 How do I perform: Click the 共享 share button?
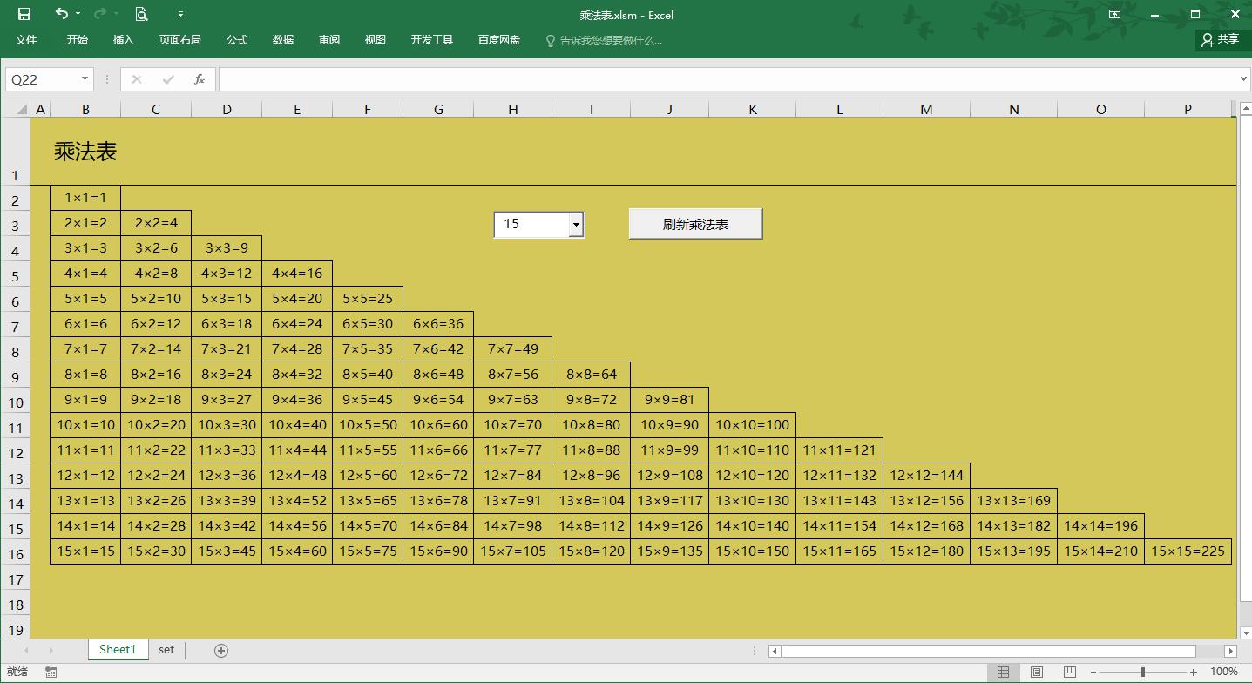[x=1221, y=39]
